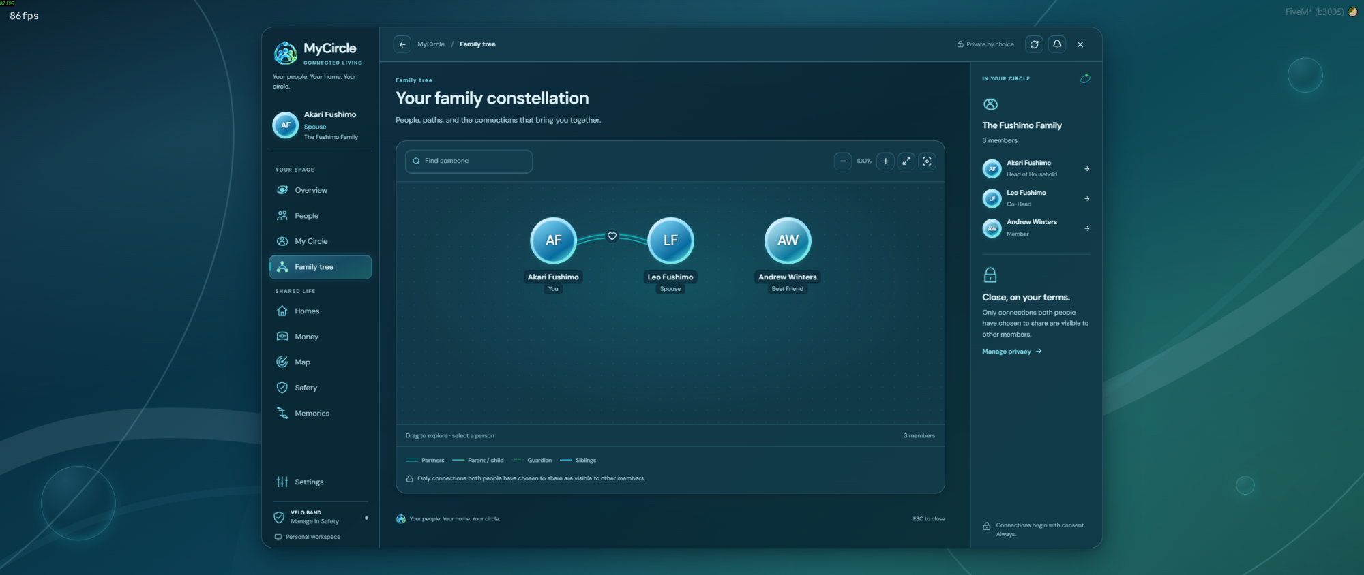The image size is (1364, 575).
Task: Click the Leo Fushimo Co-Head row
Action: tap(1036, 198)
